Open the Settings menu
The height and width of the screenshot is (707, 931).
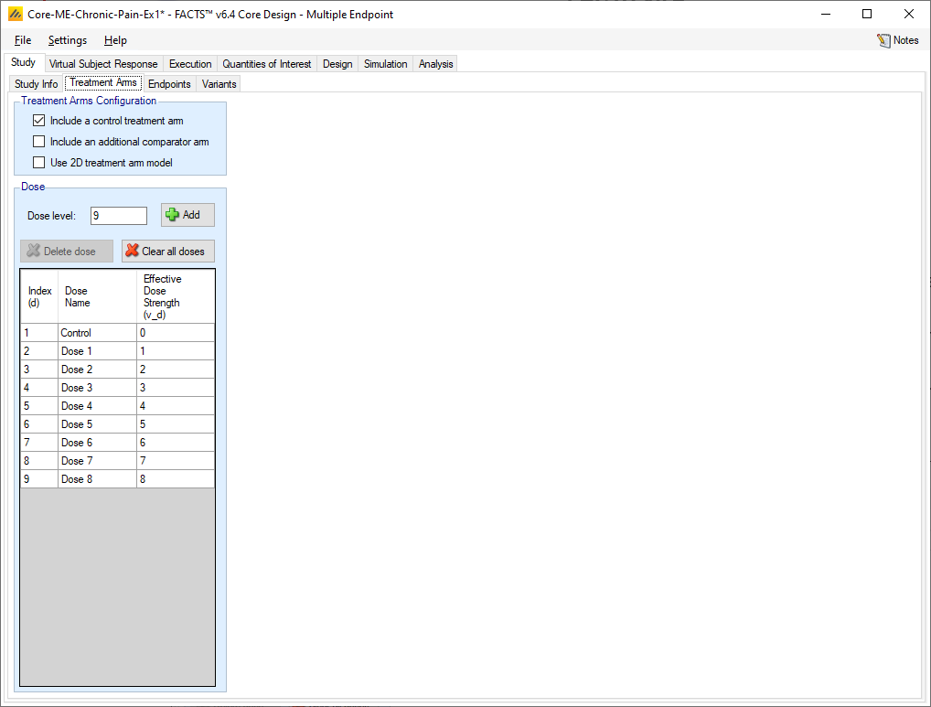pyautogui.click(x=68, y=40)
